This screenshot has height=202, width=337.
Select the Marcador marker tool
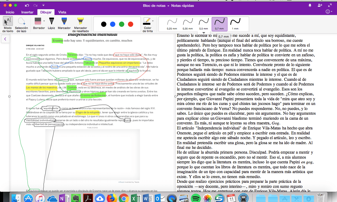64,23
